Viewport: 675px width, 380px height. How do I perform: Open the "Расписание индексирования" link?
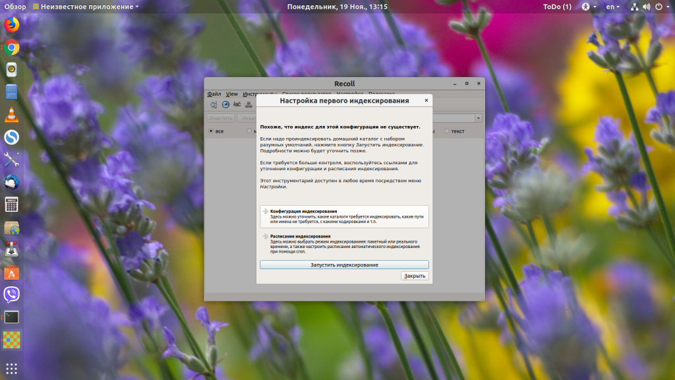pyautogui.click(x=300, y=236)
